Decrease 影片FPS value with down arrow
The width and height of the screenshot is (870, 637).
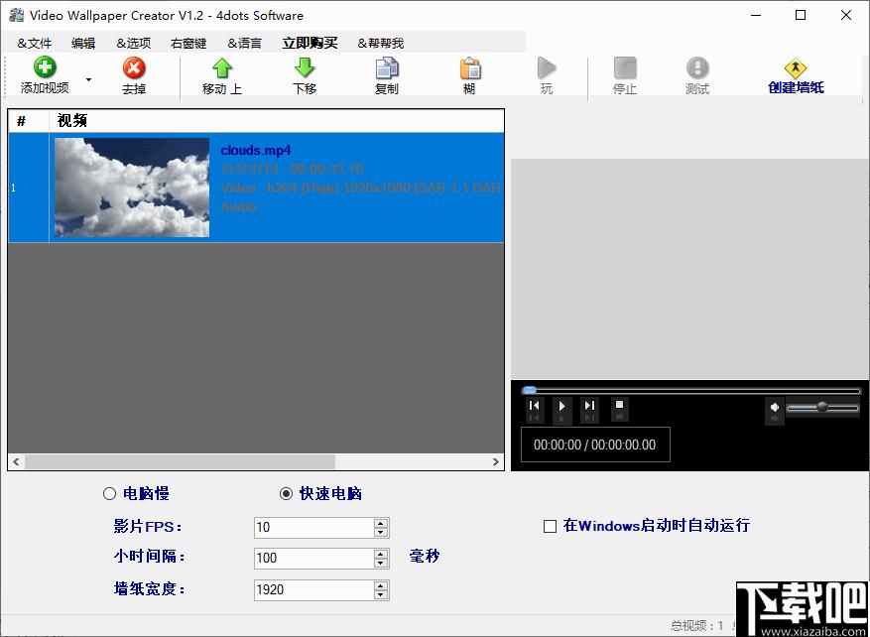pyautogui.click(x=381, y=532)
